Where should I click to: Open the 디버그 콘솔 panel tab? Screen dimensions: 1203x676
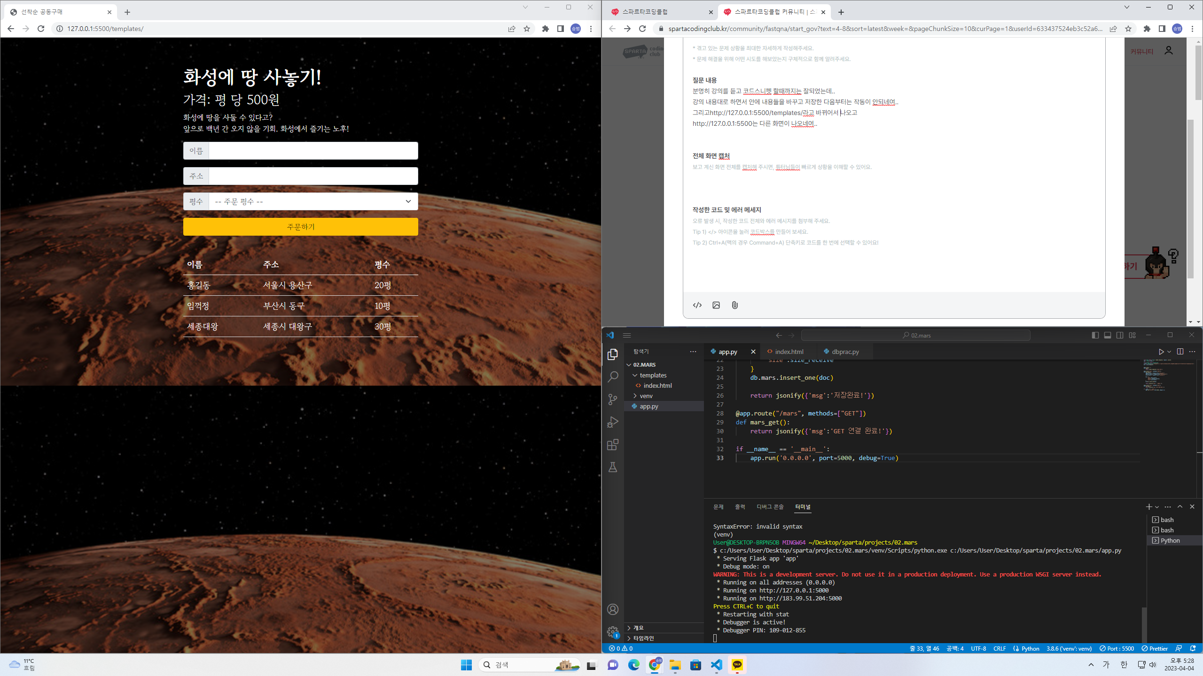click(770, 507)
